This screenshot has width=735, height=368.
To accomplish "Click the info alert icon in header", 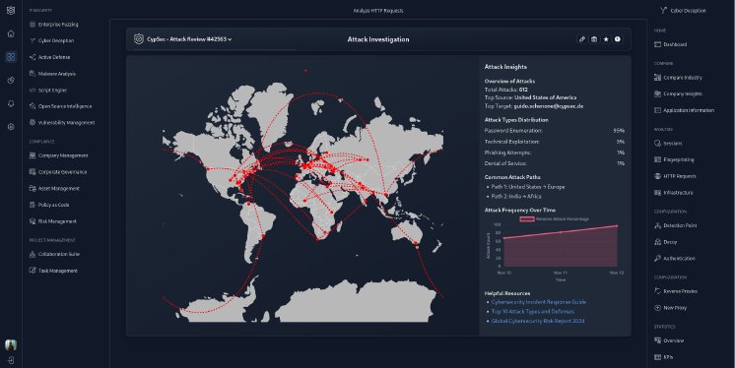I will coord(618,39).
